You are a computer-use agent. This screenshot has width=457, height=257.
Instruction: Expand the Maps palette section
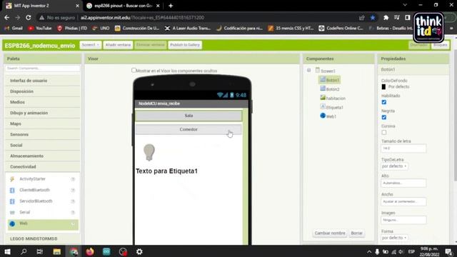tap(43, 124)
